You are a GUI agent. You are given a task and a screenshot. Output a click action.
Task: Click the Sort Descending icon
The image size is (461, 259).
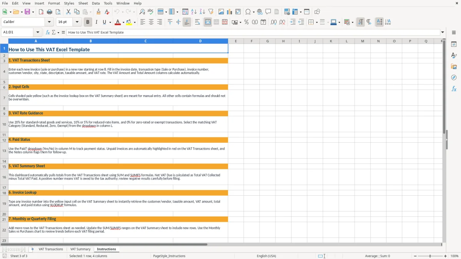tap(202, 12)
